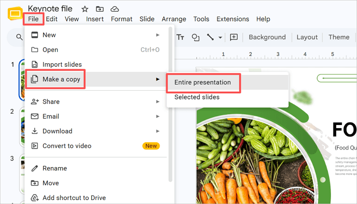Select the shape tool

tap(195, 37)
